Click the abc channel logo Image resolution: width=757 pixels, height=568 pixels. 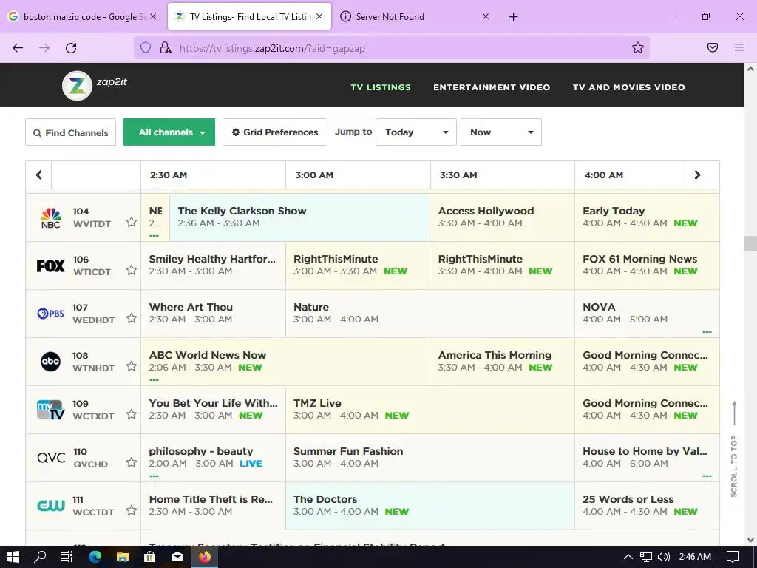tap(51, 361)
